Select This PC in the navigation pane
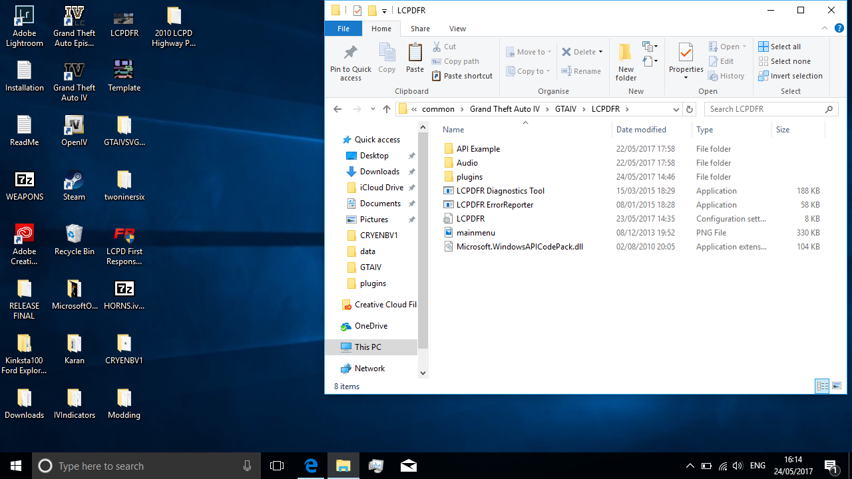Screen dimensions: 852x479 [x=367, y=347]
